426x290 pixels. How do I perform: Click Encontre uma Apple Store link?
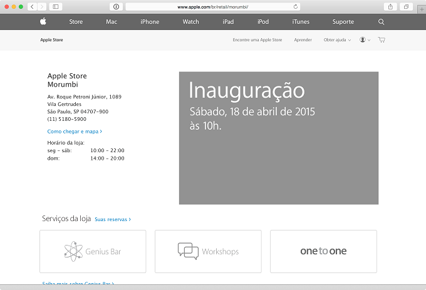click(x=257, y=39)
